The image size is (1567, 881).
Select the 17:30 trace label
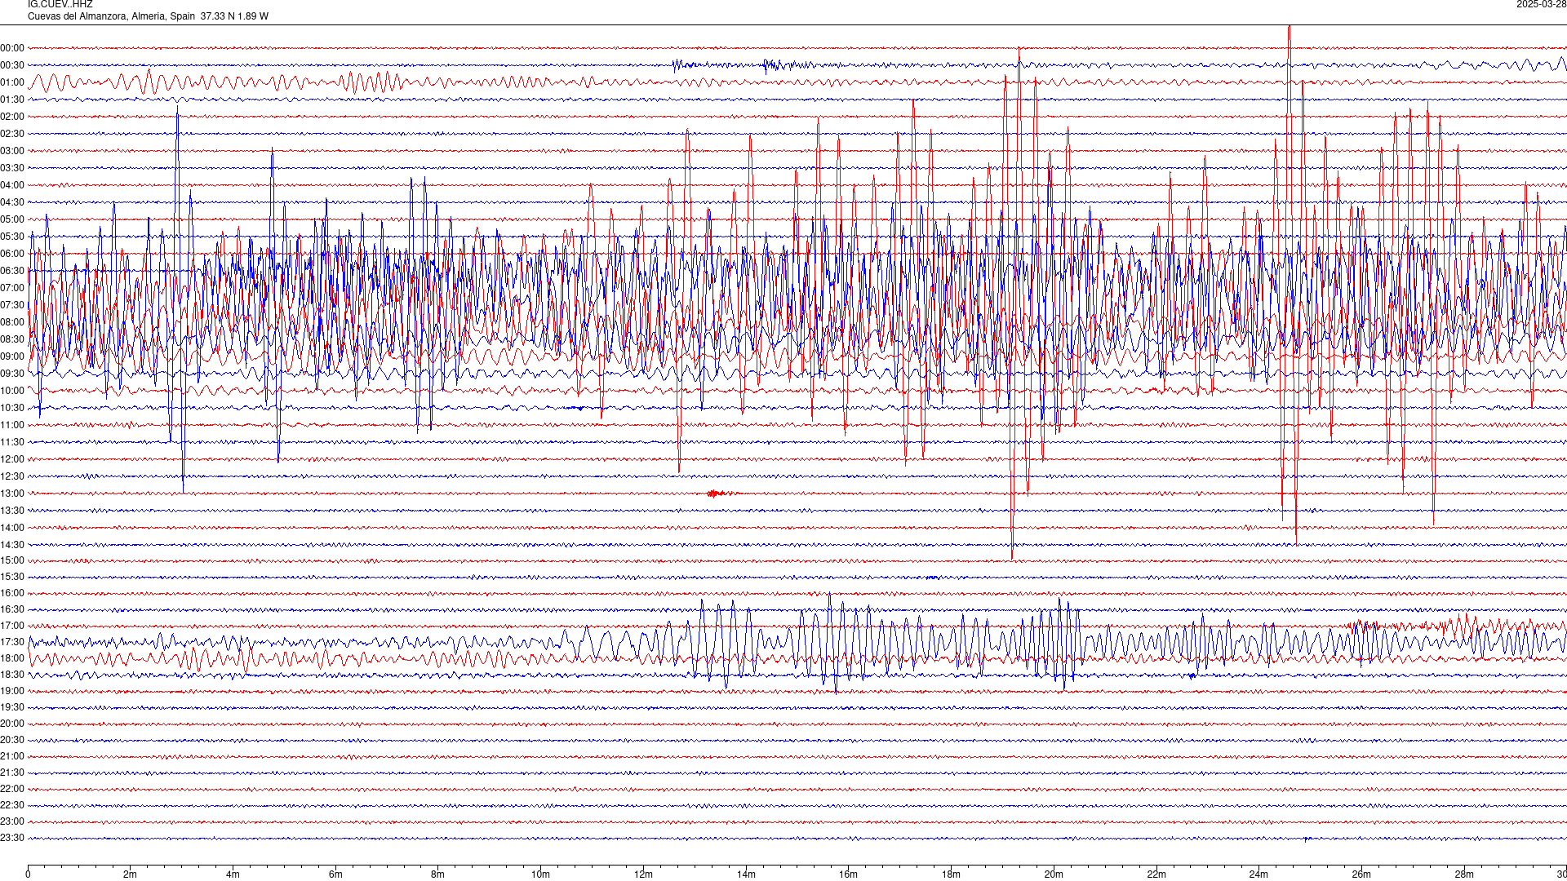(12, 642)
